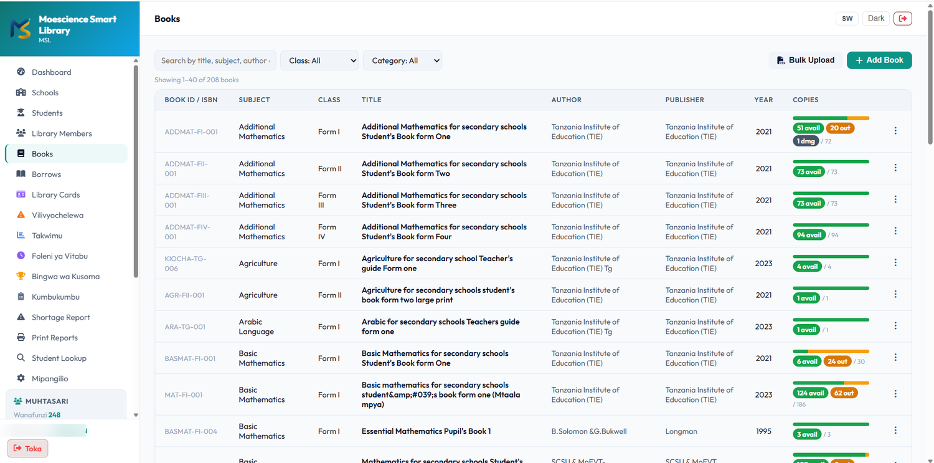Open the Shortage Report menu item
Viewport: 934px width, 463px height.
(66, 317)
